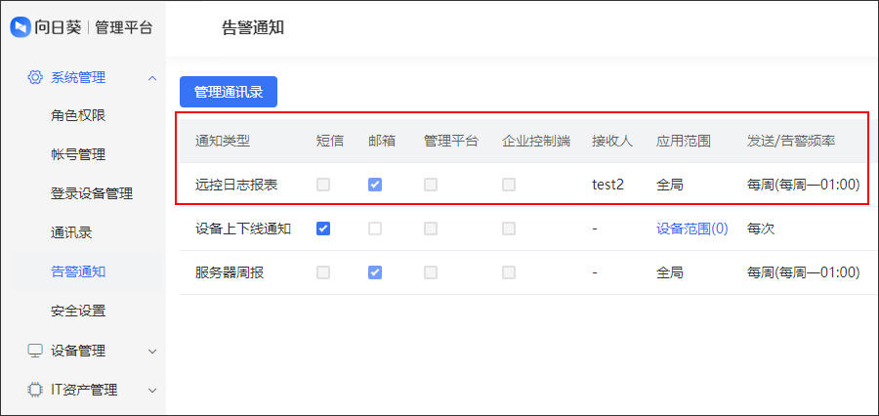Toggle 邮箱 checkbox for 远控日志报表
Image resolution: width=879 pixels, height=416 pixels.
pos(375,185)
